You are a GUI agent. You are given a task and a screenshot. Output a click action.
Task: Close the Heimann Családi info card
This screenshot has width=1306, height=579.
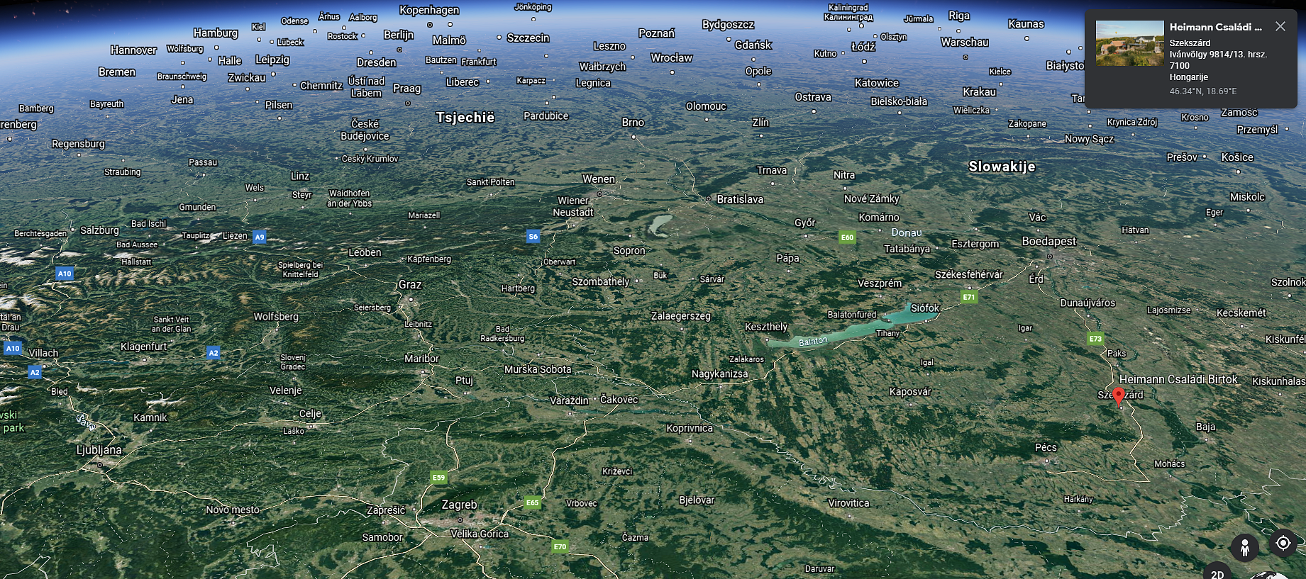(1280, 26)
